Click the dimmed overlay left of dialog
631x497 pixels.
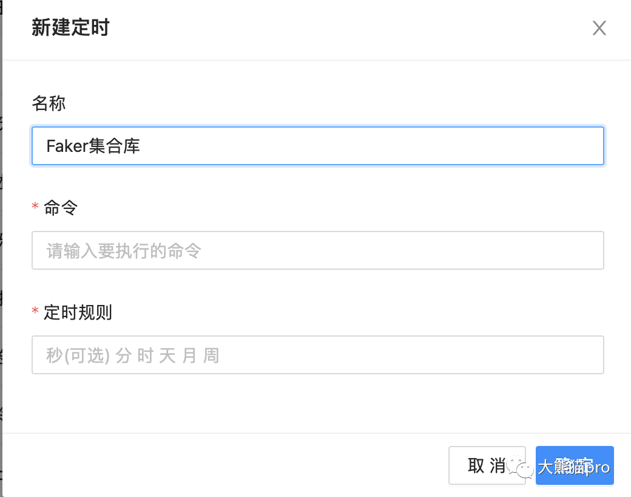pyautogui.click(x=1, y=243)
